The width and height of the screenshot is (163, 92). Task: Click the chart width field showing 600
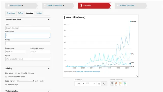point(79,83)
